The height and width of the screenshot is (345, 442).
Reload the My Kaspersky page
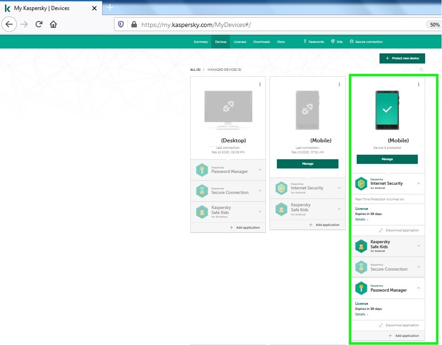[39, 24]
